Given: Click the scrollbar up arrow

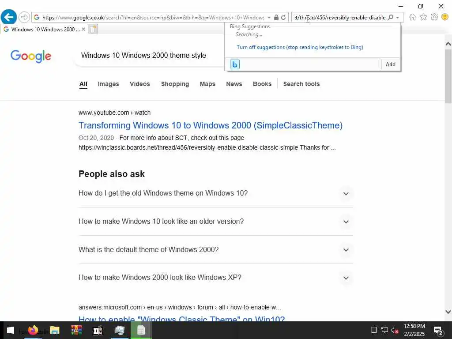Looking at the screenshot, I should (x=448, y=44).
